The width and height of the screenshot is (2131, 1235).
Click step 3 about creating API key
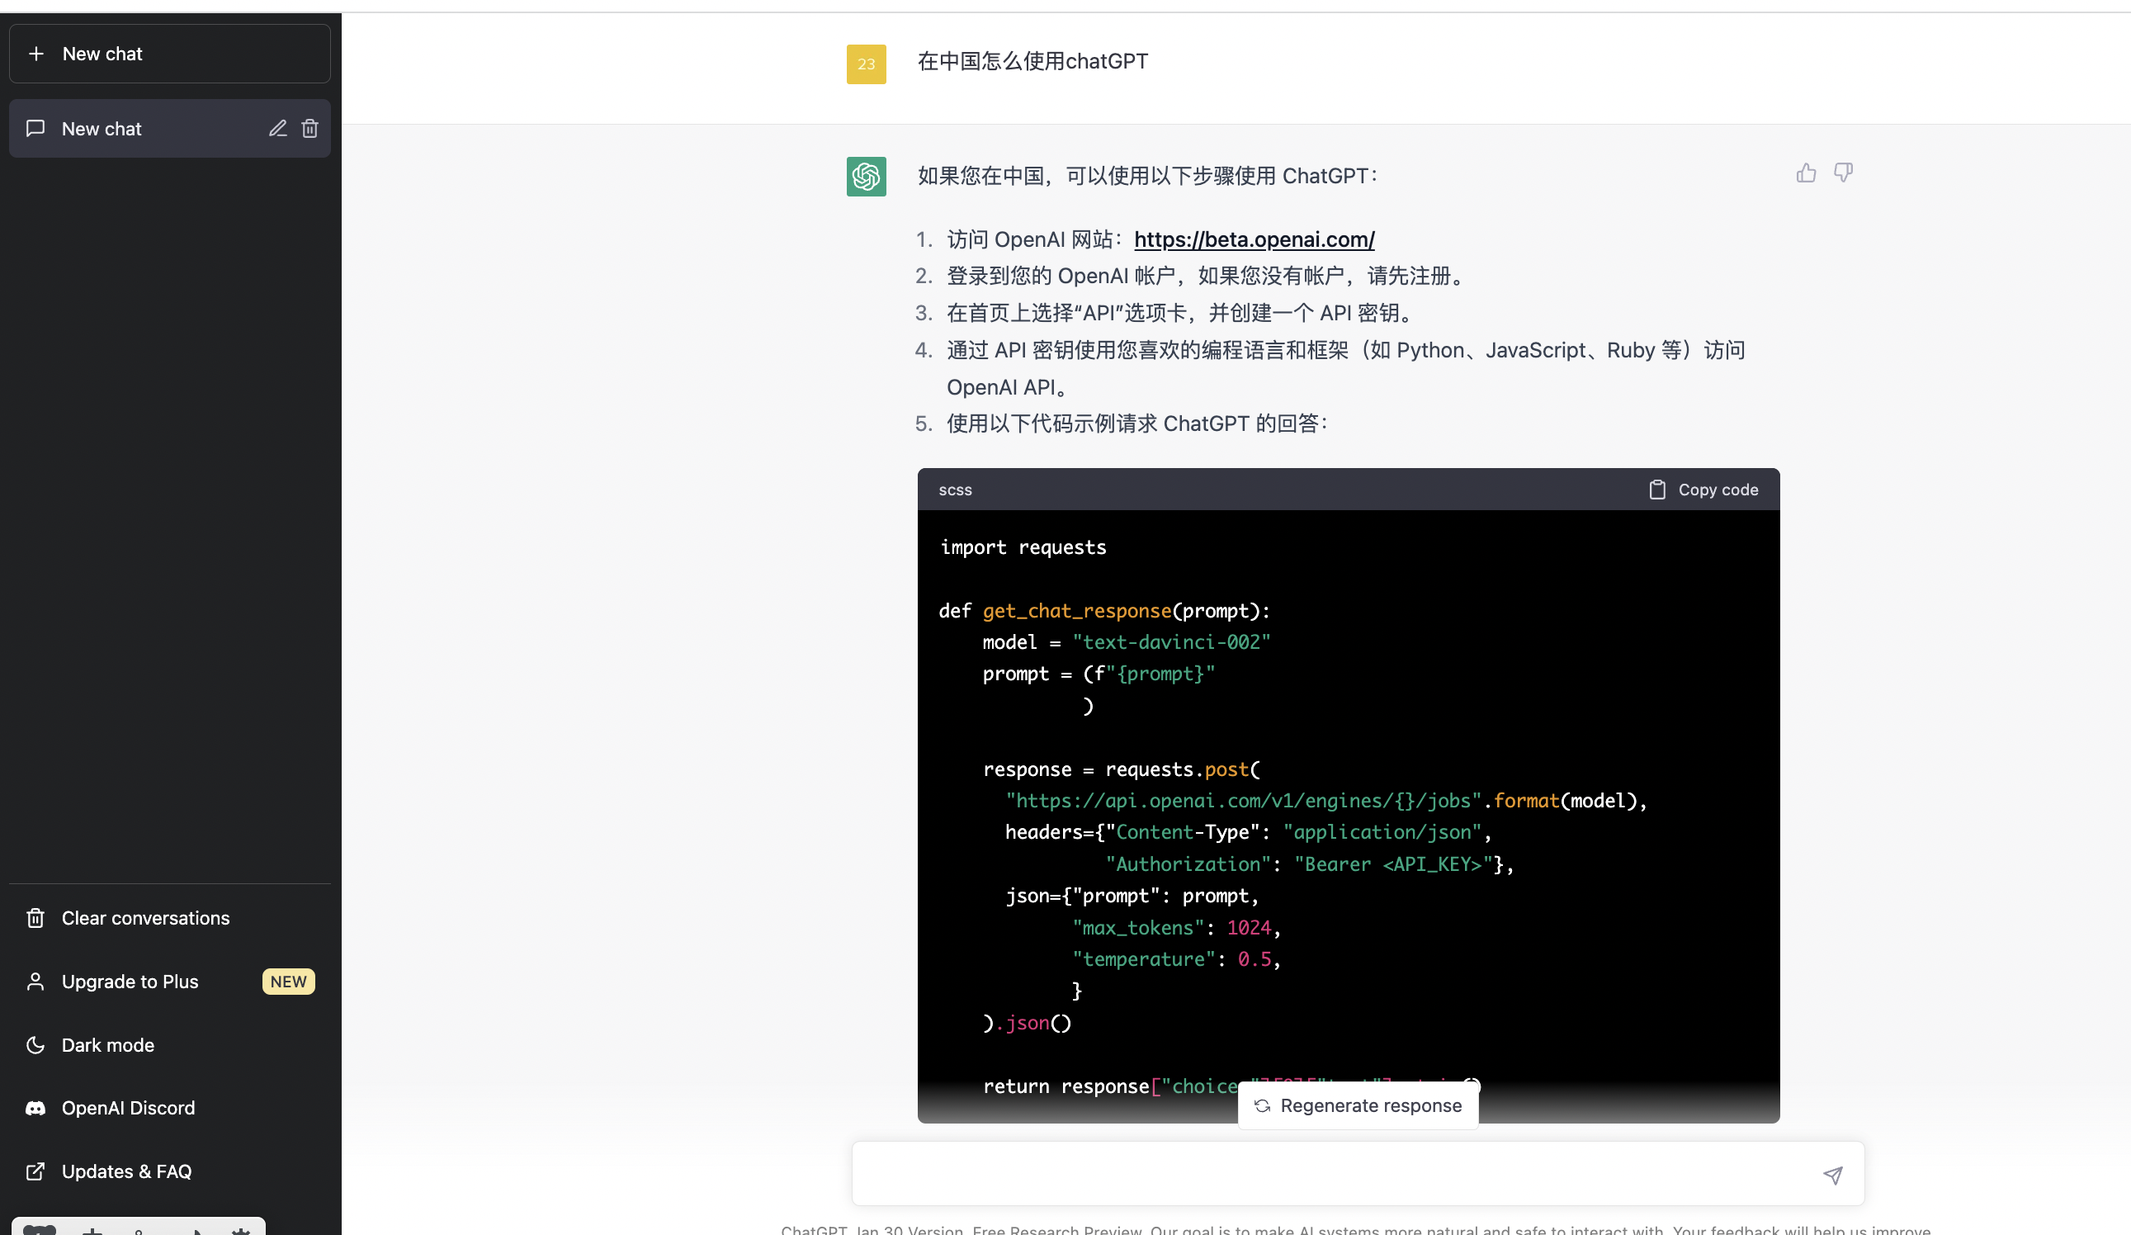1182,313
